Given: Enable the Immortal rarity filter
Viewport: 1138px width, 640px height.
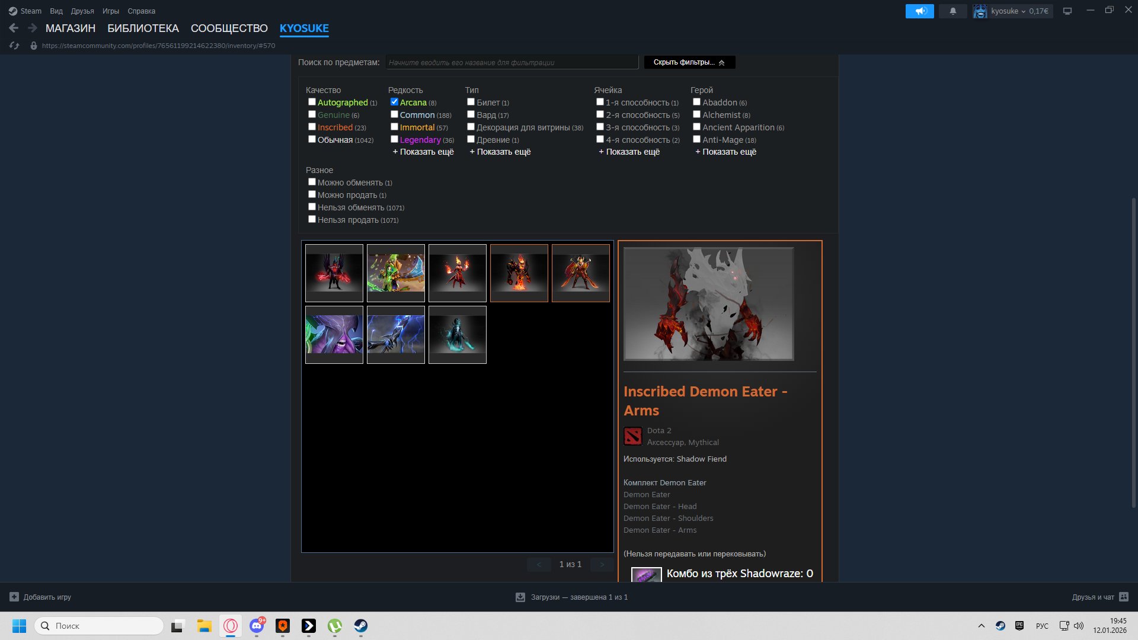Looking at the screenshot, I should coord(394,127).
